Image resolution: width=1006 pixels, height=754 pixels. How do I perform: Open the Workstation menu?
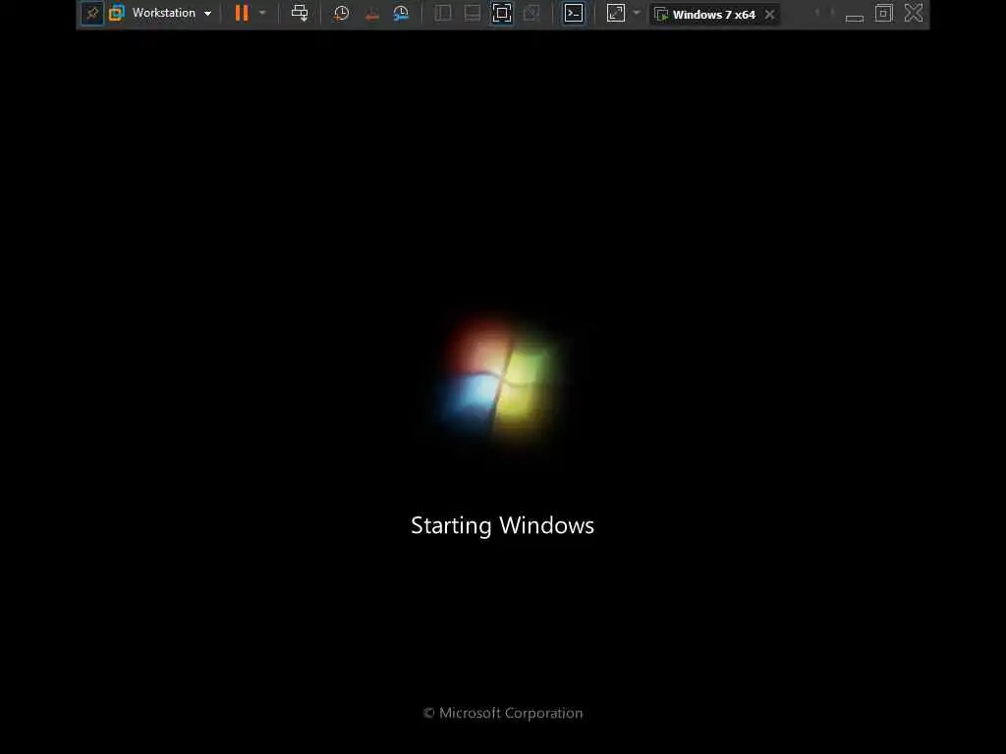(x=171, y=13)
